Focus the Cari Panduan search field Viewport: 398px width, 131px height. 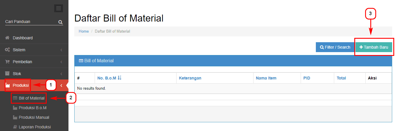point(31,22)
